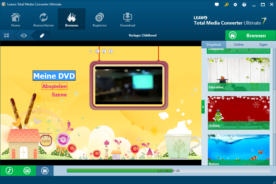This screenshot has height=184, width=276.
Task: Open the Konvertieren module
Action: coord(43,19)
